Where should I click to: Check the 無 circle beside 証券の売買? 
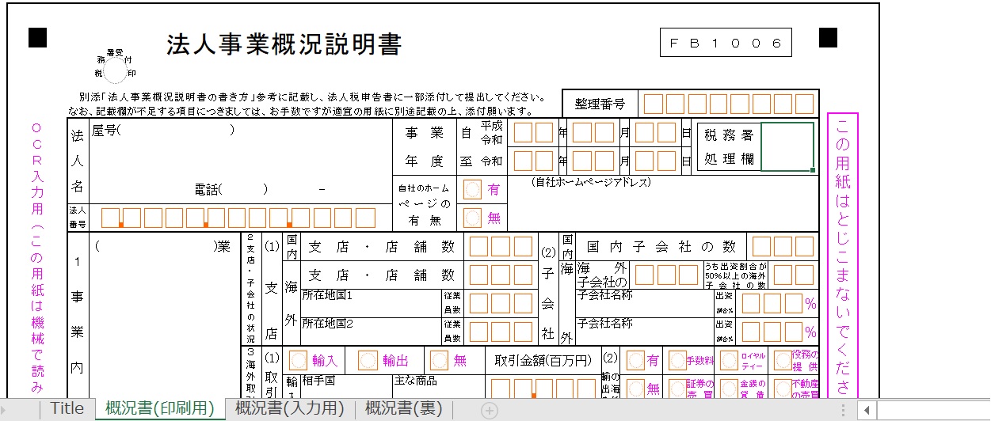pos(635,388)
